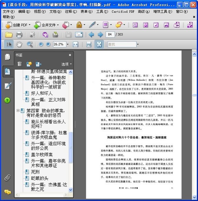Activate the Hand tool
The width and height of the screenshot is (198, 201).
[x=19, y=44]
